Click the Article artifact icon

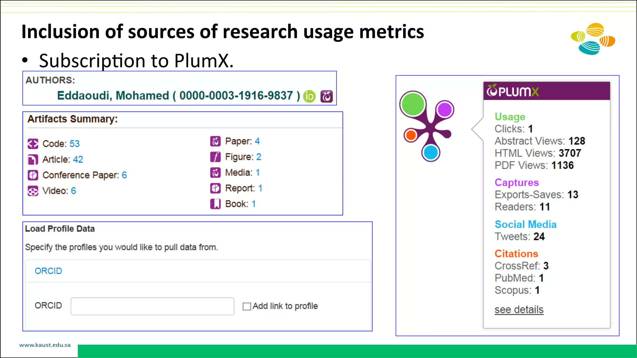(x=33, y=159)
